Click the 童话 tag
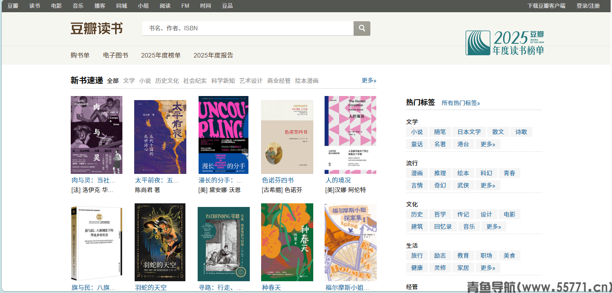This screenshot has height=293, width=612. [417, 144]
